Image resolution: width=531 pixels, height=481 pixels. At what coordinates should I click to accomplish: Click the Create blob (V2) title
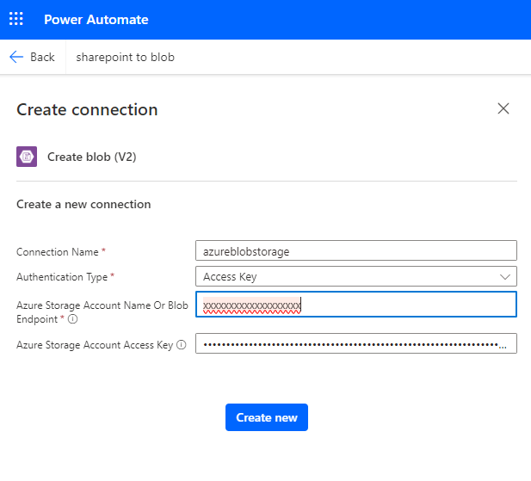[x=92, y=157]
